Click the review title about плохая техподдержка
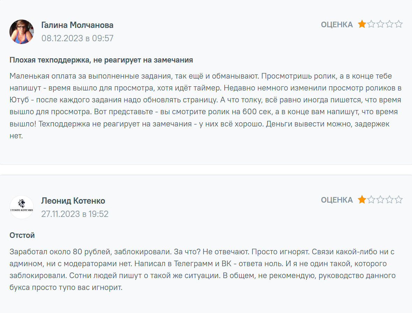Screen dimensions: 412x313 pos(101,60)
